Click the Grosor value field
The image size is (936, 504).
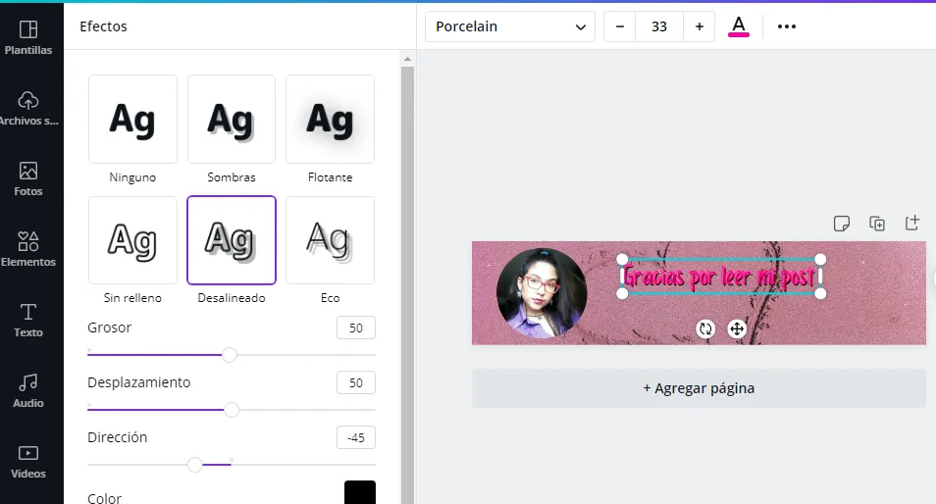click(356, 328)
